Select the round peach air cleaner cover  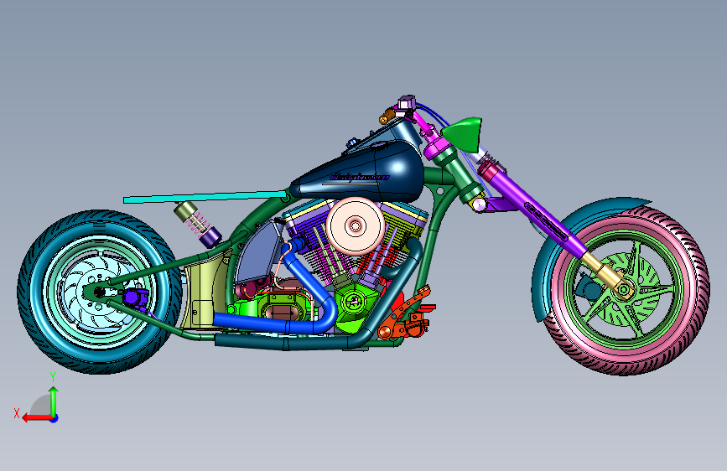point(356,226)
